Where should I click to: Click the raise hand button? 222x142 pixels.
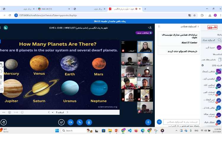pos(4,122)
